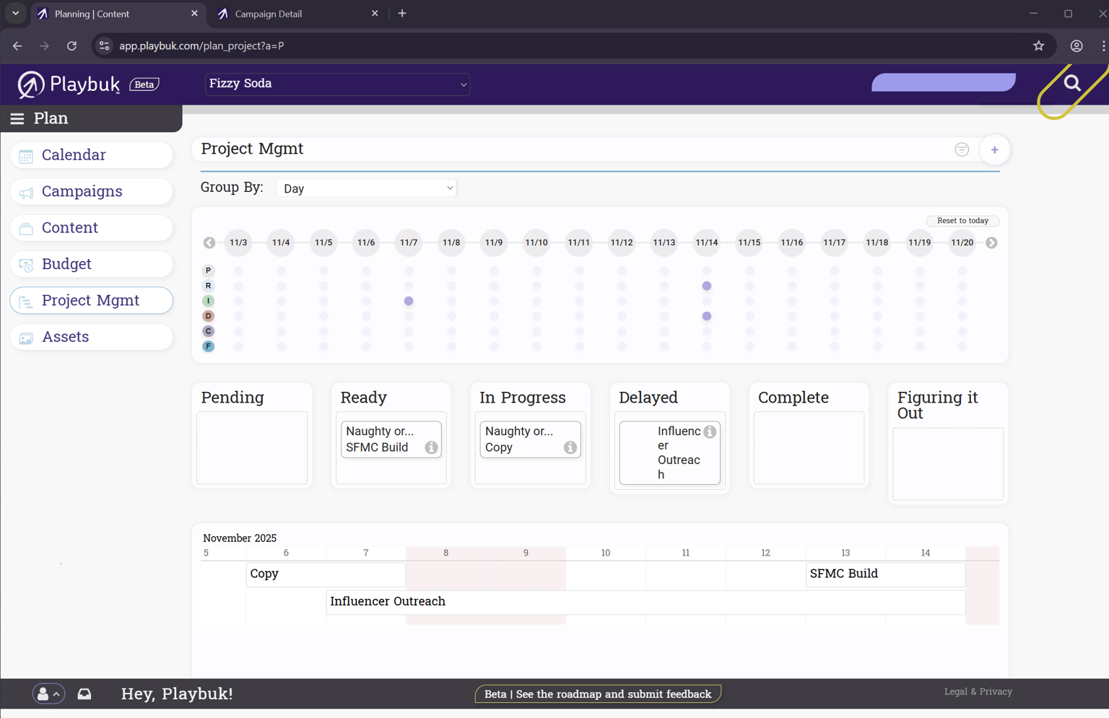Open the Group By Day dropdown
1109x718 pixels.
coord(367,188)
